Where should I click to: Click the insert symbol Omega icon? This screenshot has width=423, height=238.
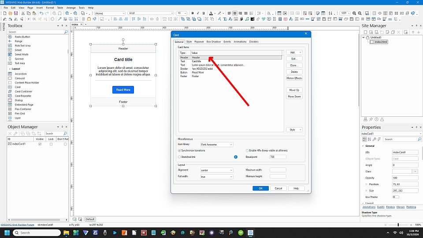(59, 13)
